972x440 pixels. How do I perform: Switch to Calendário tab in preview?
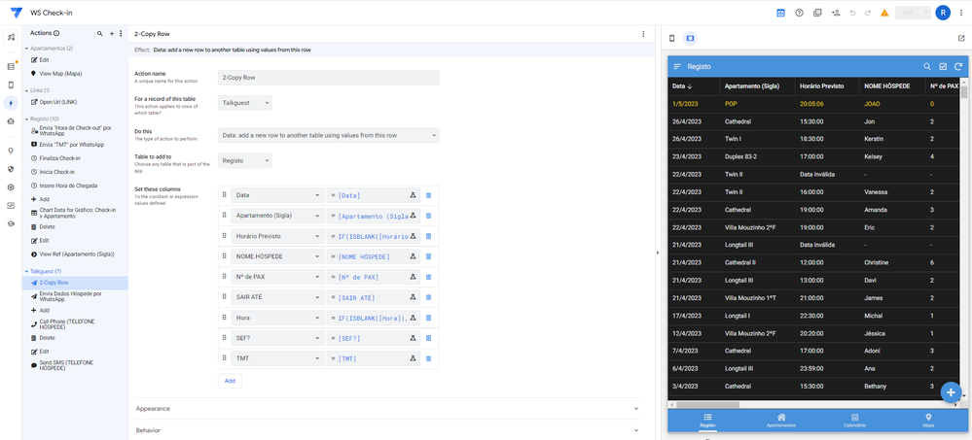[x=854, y=421]
